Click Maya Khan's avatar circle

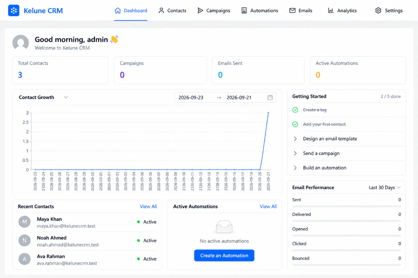pos(24,222)
